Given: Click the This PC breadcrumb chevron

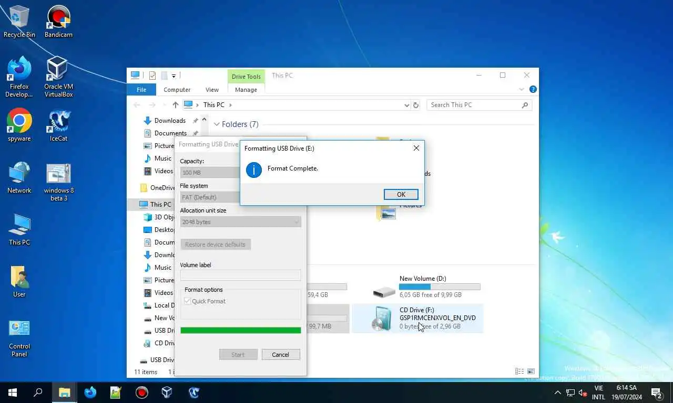Looking at the screenshot, I should (x=230, y=105).
